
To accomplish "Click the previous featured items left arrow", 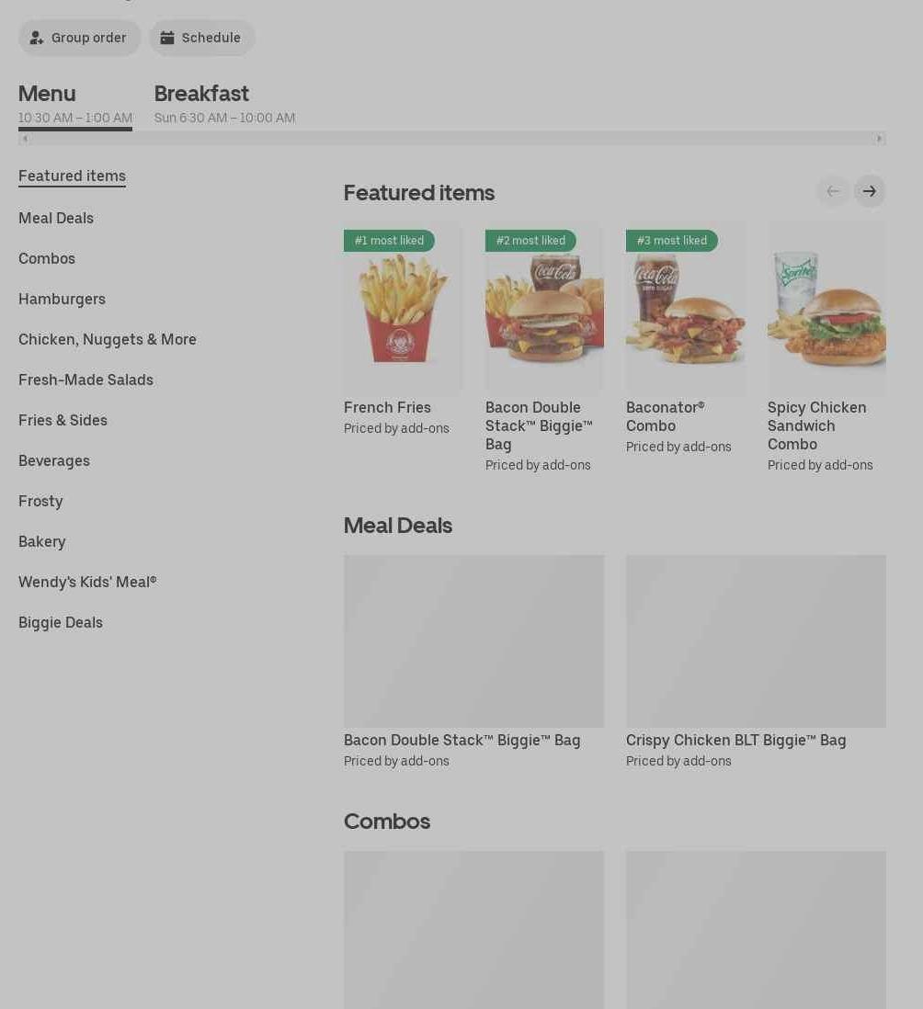I will pyautogui.click(x=832, y=191).
